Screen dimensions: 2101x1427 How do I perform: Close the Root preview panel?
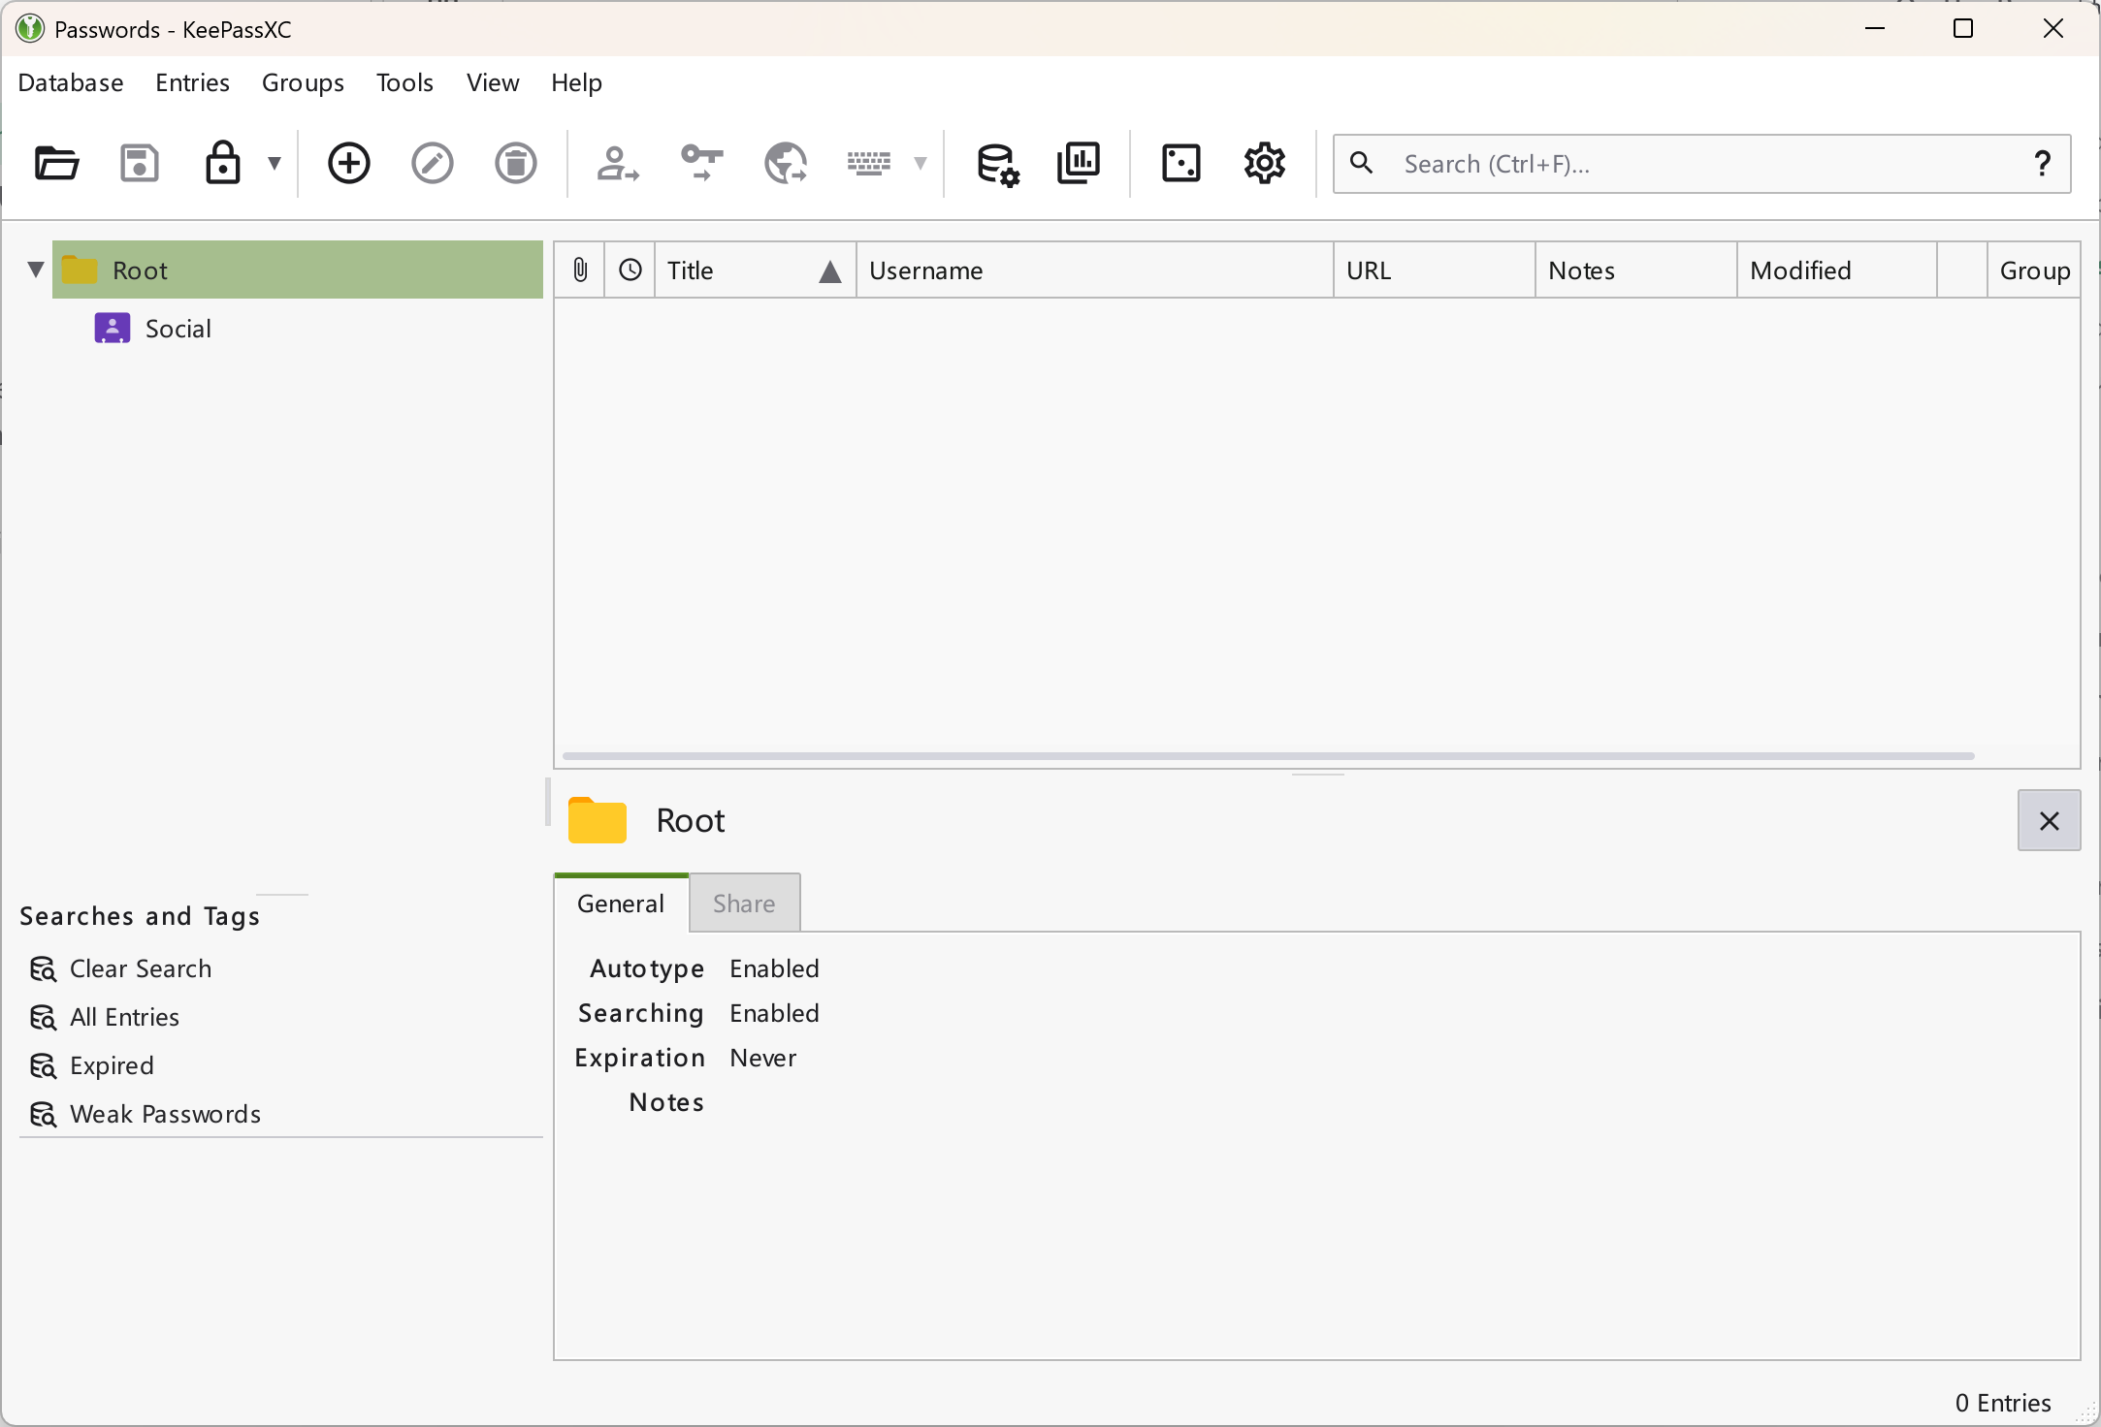pos(2049,821)
